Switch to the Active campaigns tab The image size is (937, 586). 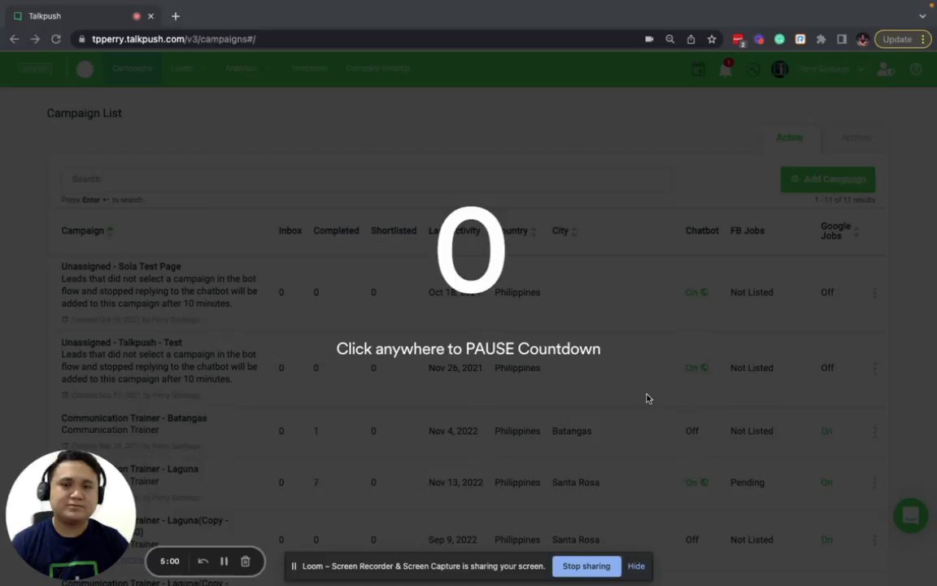(x=789, y=138)
